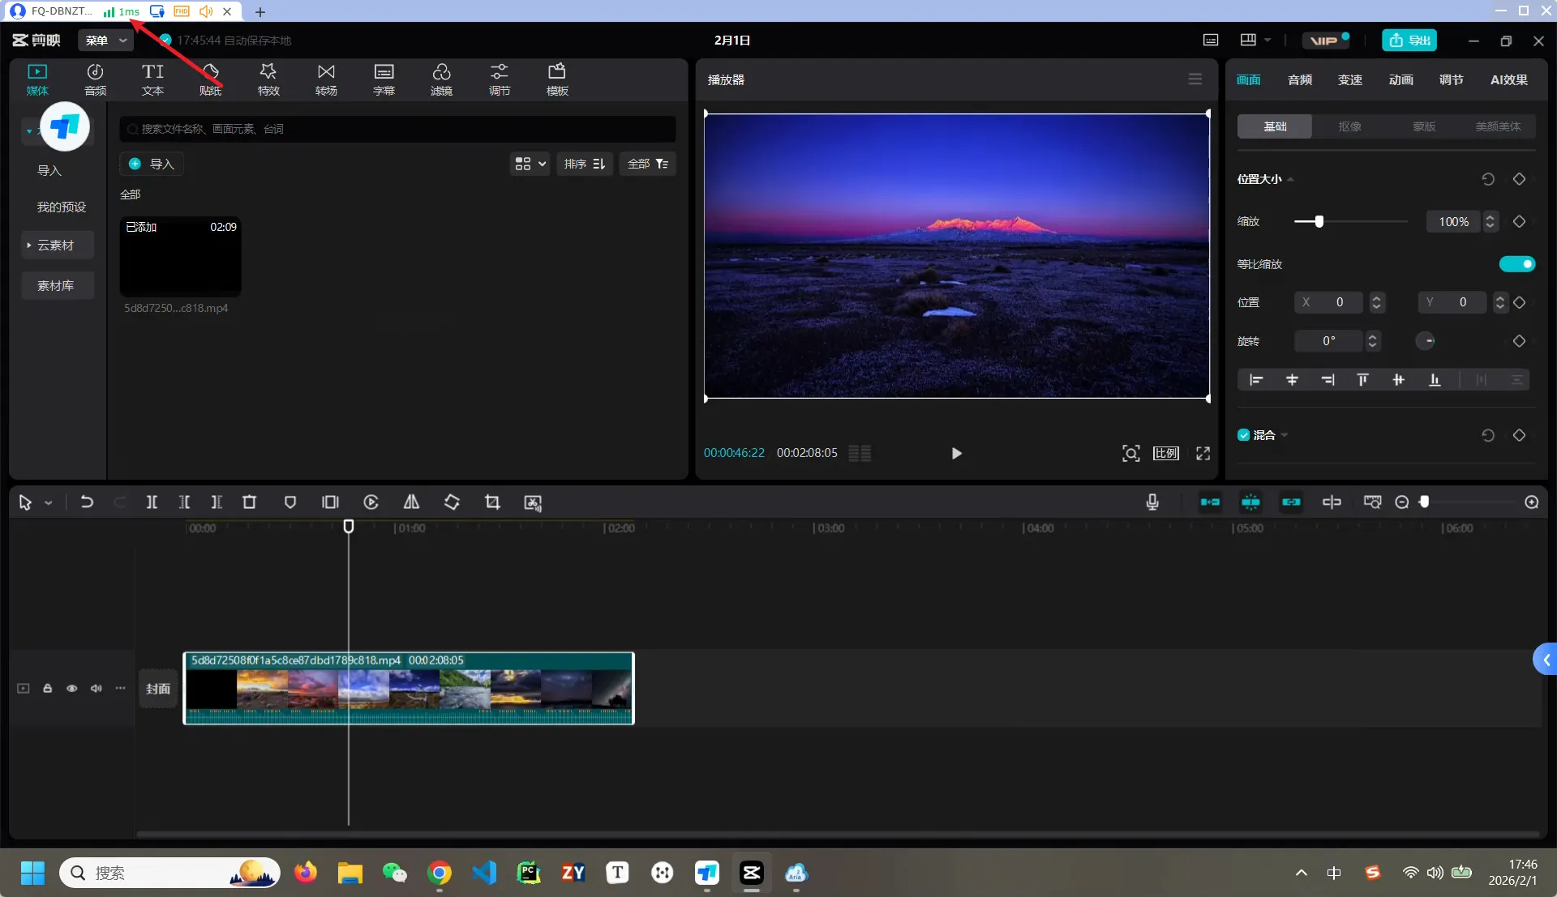
Task: Open the 转场 transitions panel
Action: 326,79
